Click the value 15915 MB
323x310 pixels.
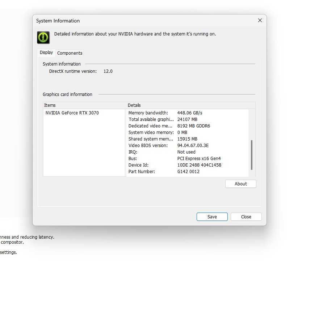[187, 139]
